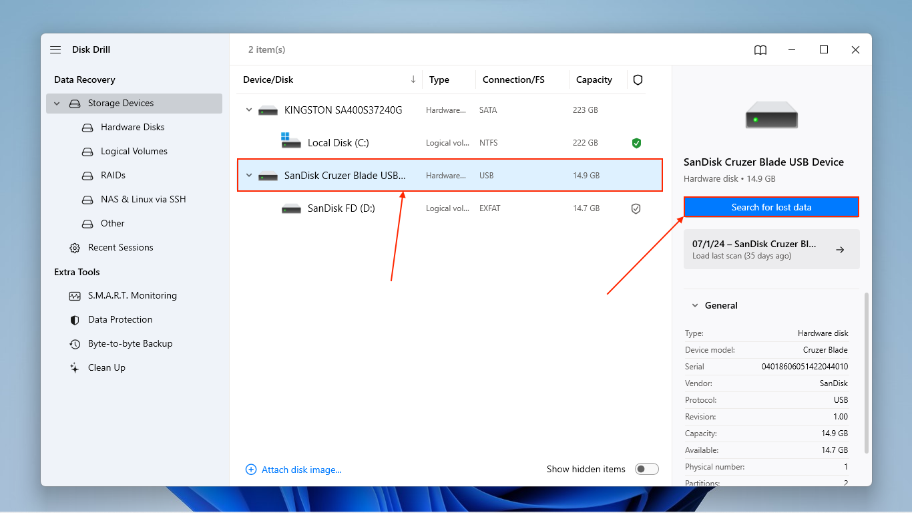Click the Byte-to-byte Backup clock icon
The height and width of the screenshot is (513, 912).
point(75,344)
